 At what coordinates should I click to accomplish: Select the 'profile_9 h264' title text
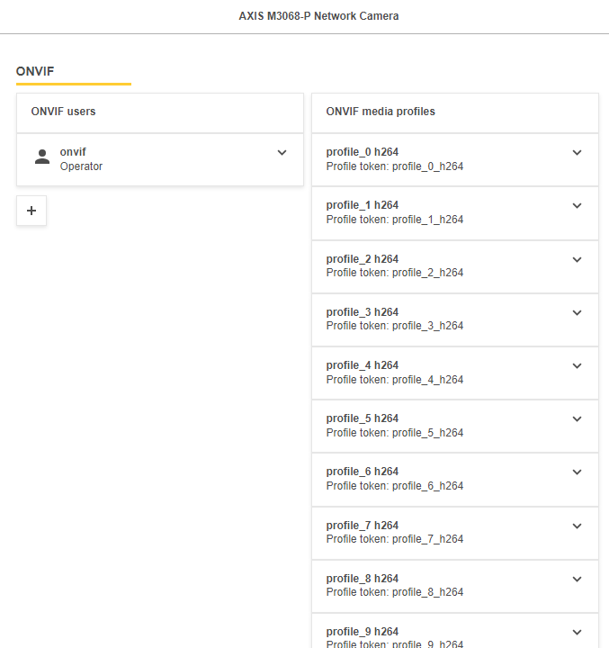click(x=363, y=632)
